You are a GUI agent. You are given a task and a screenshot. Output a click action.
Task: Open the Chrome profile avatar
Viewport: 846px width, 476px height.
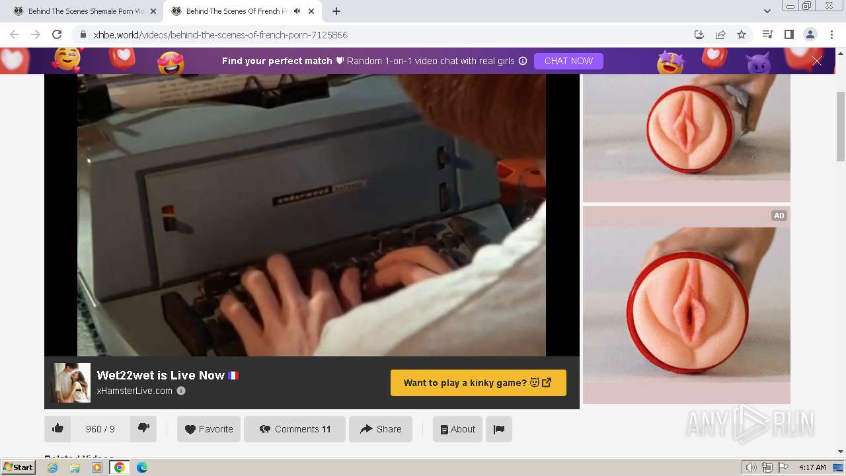[x=810, y=34]
